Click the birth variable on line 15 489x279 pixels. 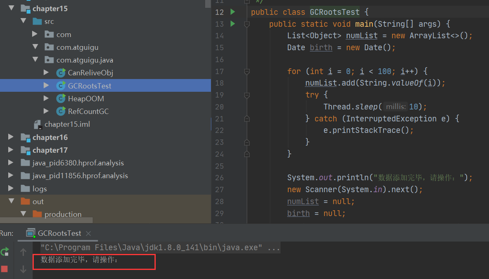coord(321,48)
